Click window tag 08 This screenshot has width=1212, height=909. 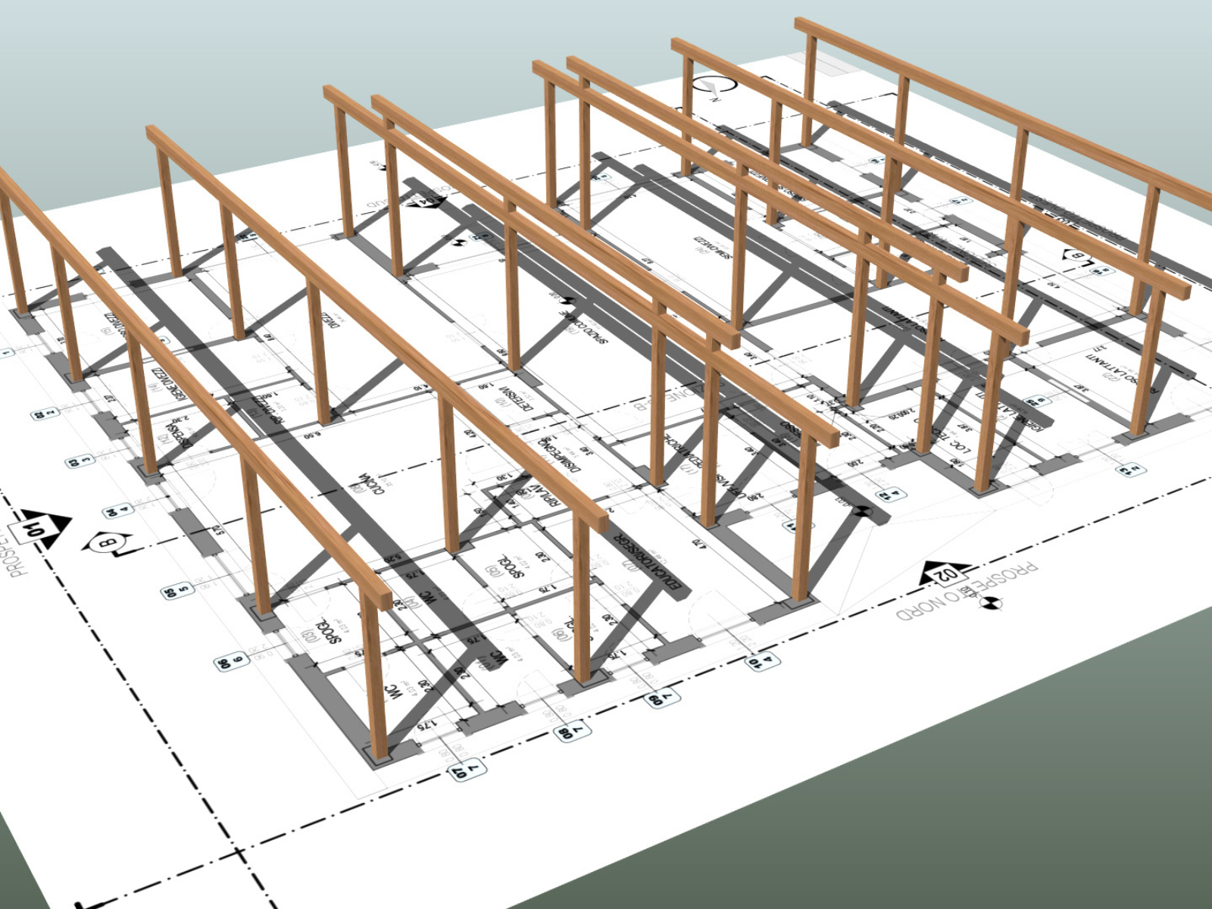click(x=573, y=732)
